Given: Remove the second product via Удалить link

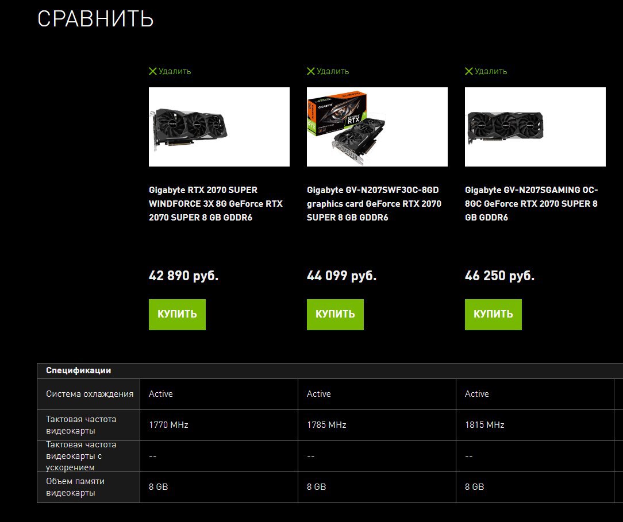Looking at the screenshot, I should point(333,71).
